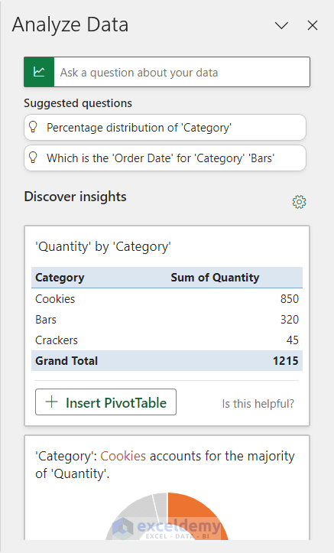
Task: Click lightbulb icon beside 'Order Date' suggestion
Action: 33,158
